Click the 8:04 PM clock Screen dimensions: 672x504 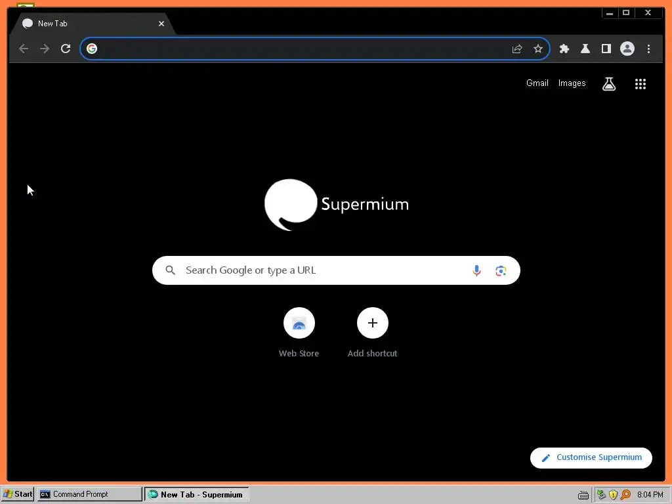(650, 495)
